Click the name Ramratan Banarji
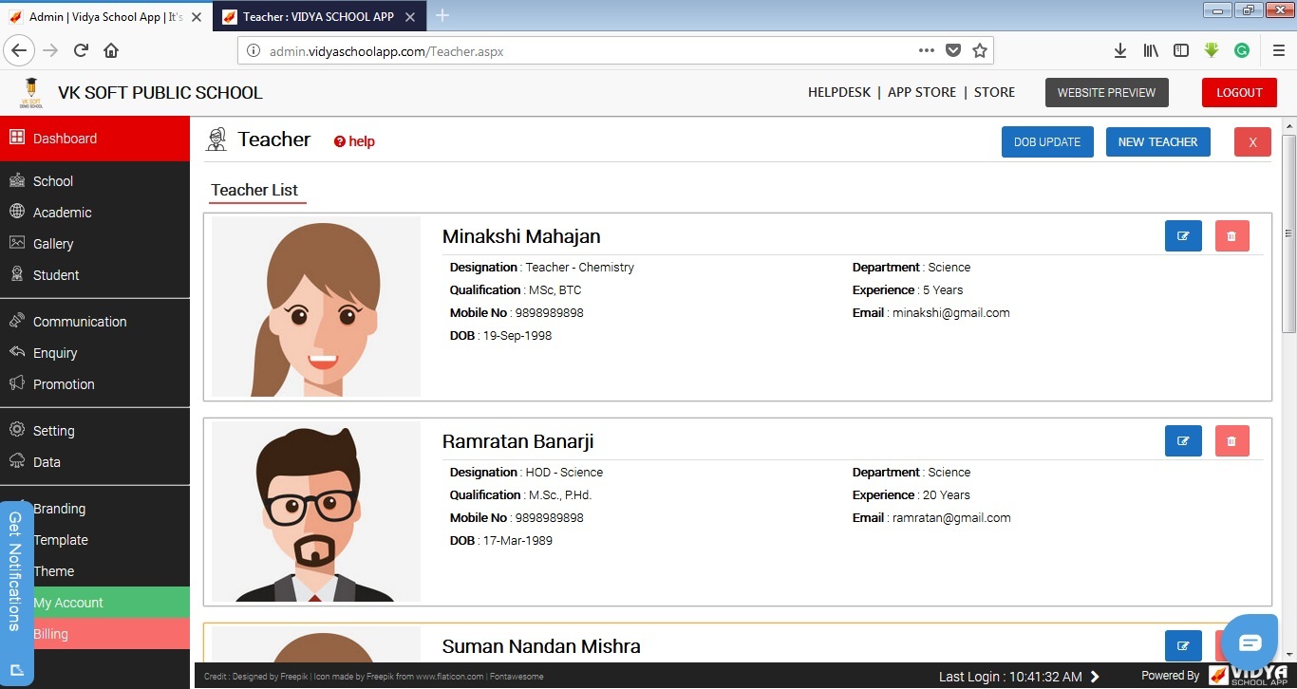Viewport: 1297px width, 689px height. [518, 441]
